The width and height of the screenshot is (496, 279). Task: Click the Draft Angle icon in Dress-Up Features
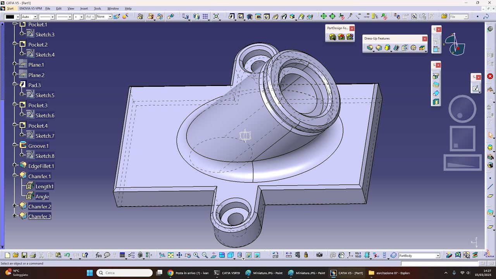point(387,48)
